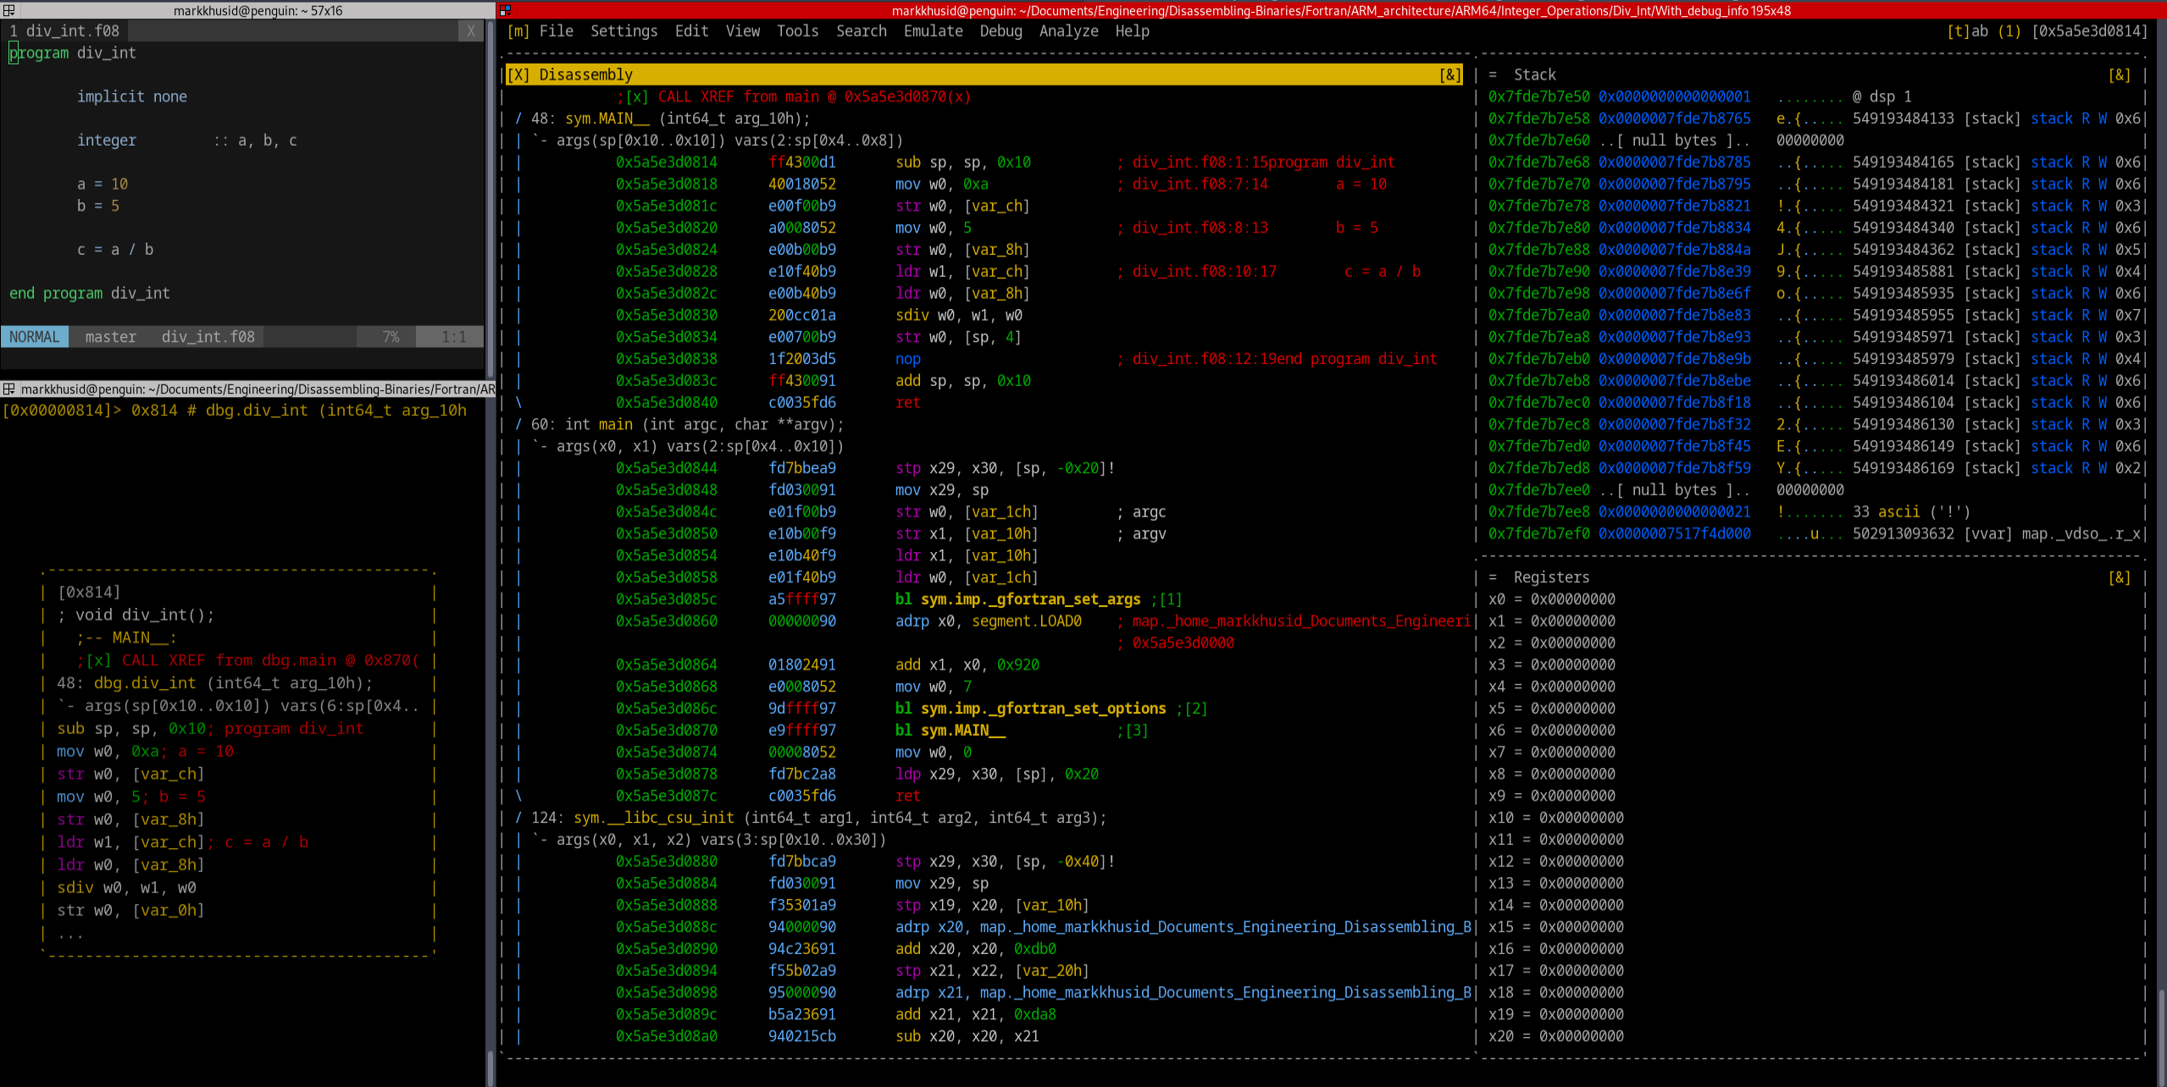
Task: Click the ret instruction at 0x5a5e3d0840
Action: pyautogui.click(x=907, y=403)
